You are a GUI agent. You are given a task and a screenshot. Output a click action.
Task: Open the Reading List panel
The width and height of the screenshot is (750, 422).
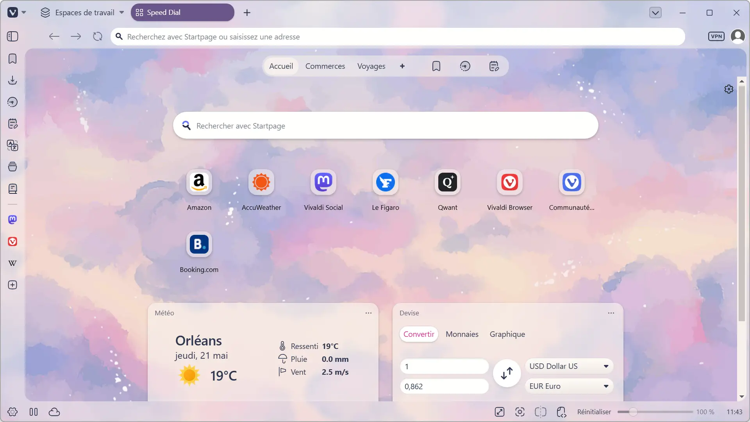(12, 189)
